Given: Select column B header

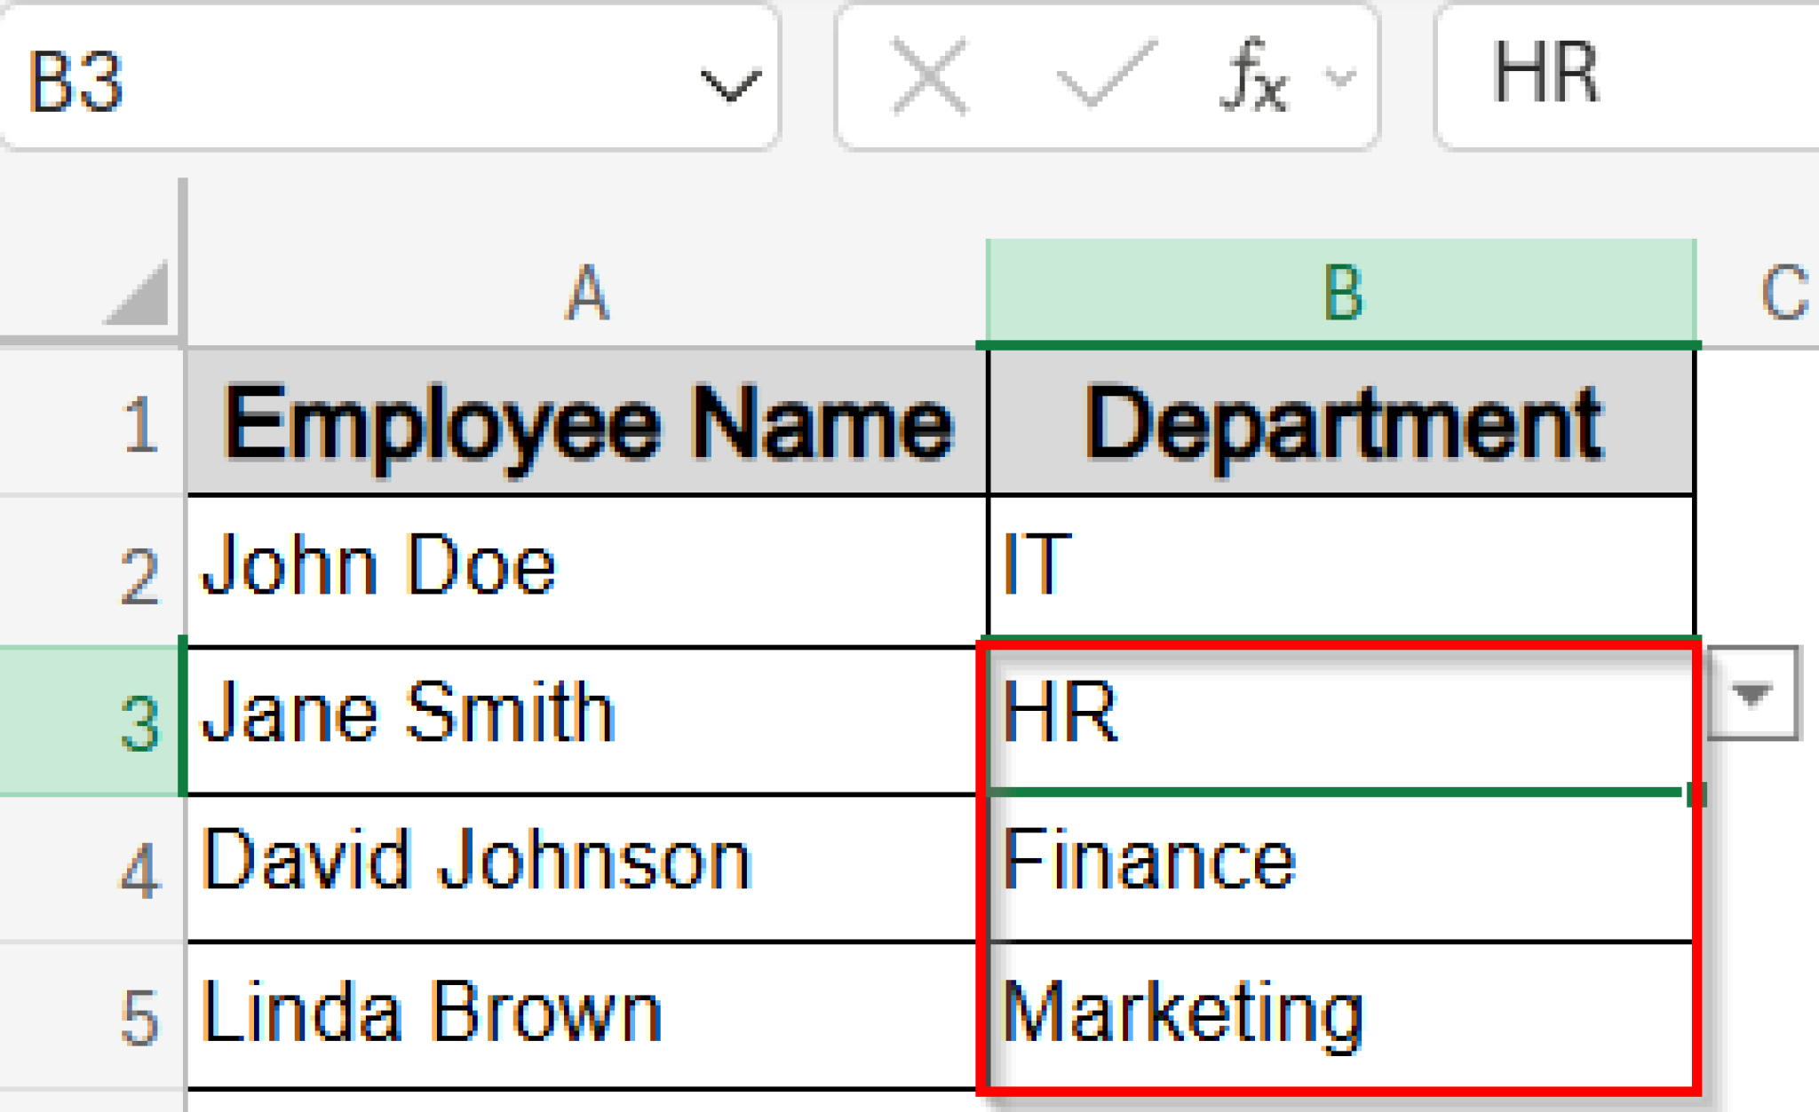Looking at the screenshot, I should coord(1341,293).
